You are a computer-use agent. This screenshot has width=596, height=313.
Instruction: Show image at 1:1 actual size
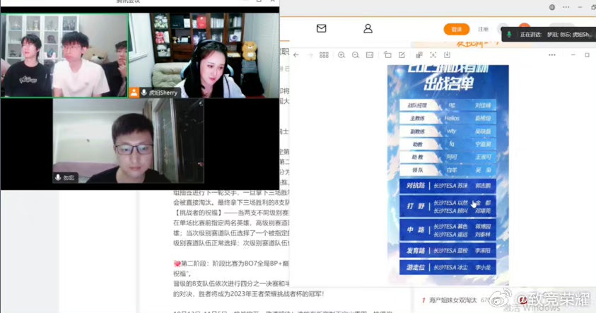tap(370, 55)
